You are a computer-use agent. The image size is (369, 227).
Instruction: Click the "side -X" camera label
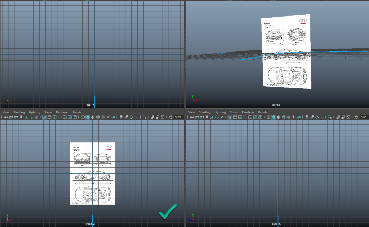point(276,224)
